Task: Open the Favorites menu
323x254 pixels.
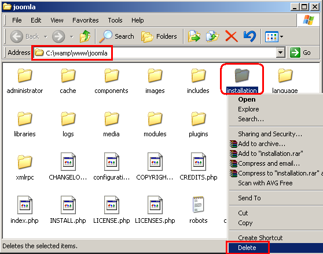Action: (86, 20)
